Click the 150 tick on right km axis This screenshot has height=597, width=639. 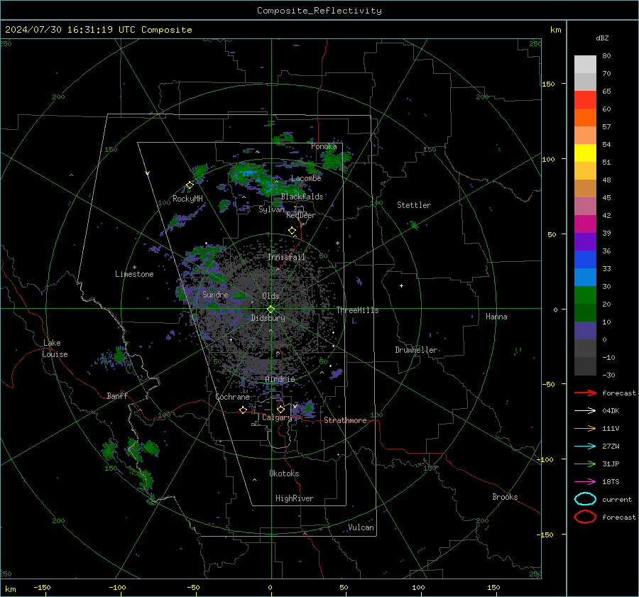(548, 84)
